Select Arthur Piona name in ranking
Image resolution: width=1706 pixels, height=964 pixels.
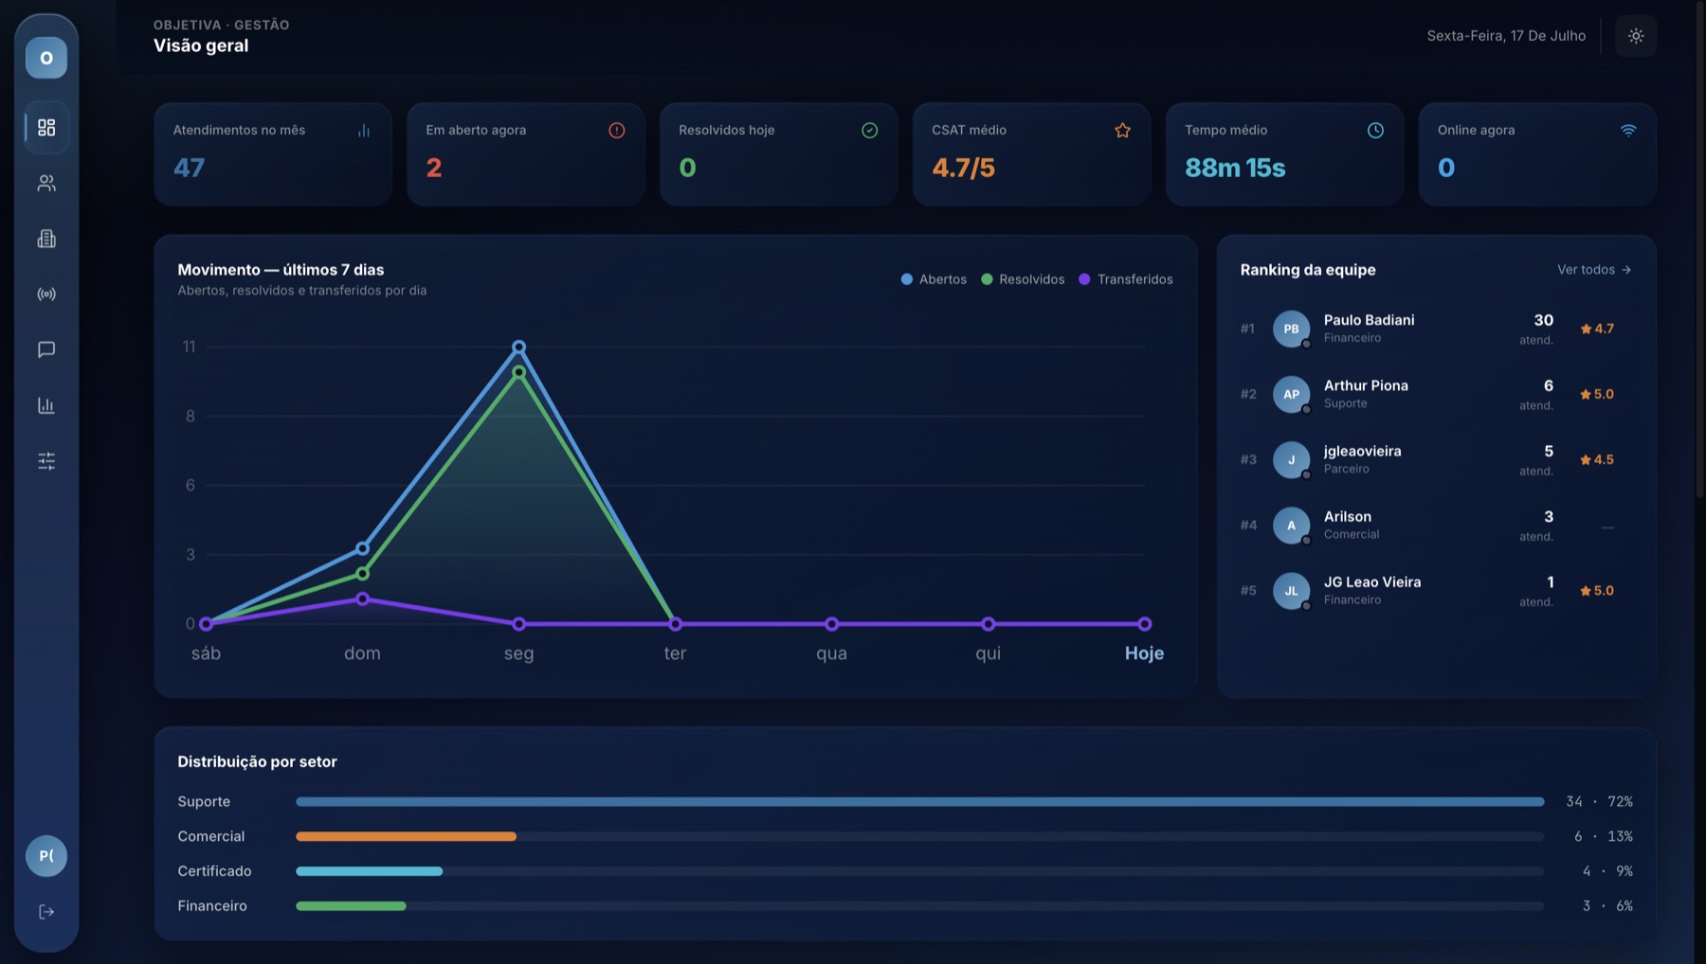(1366, 385)
